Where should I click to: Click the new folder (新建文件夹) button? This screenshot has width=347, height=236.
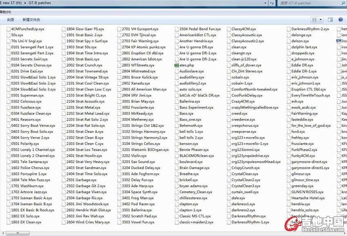tap(31, 20)
